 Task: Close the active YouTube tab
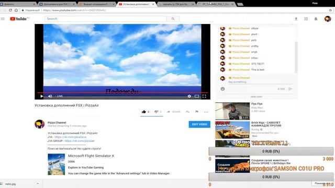click(153, 4)
